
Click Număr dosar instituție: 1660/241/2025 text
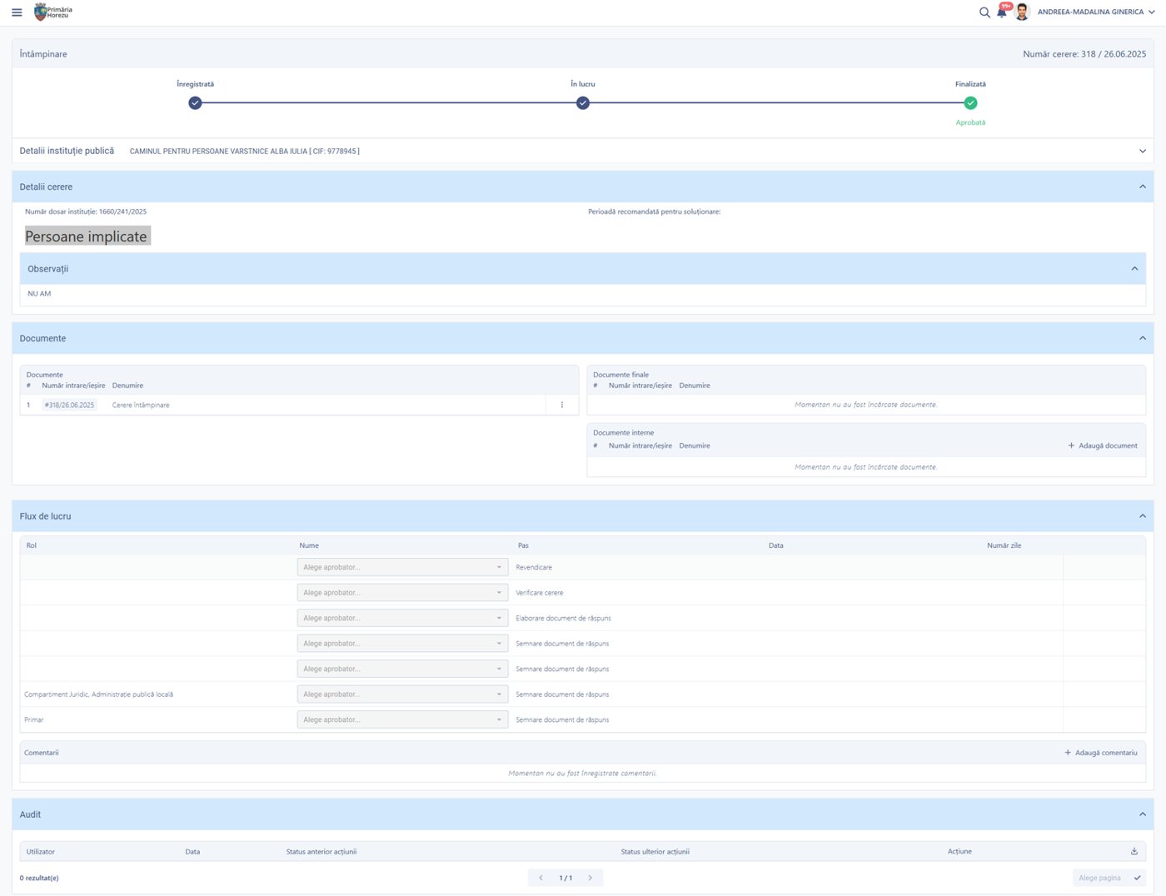(86, 212)
